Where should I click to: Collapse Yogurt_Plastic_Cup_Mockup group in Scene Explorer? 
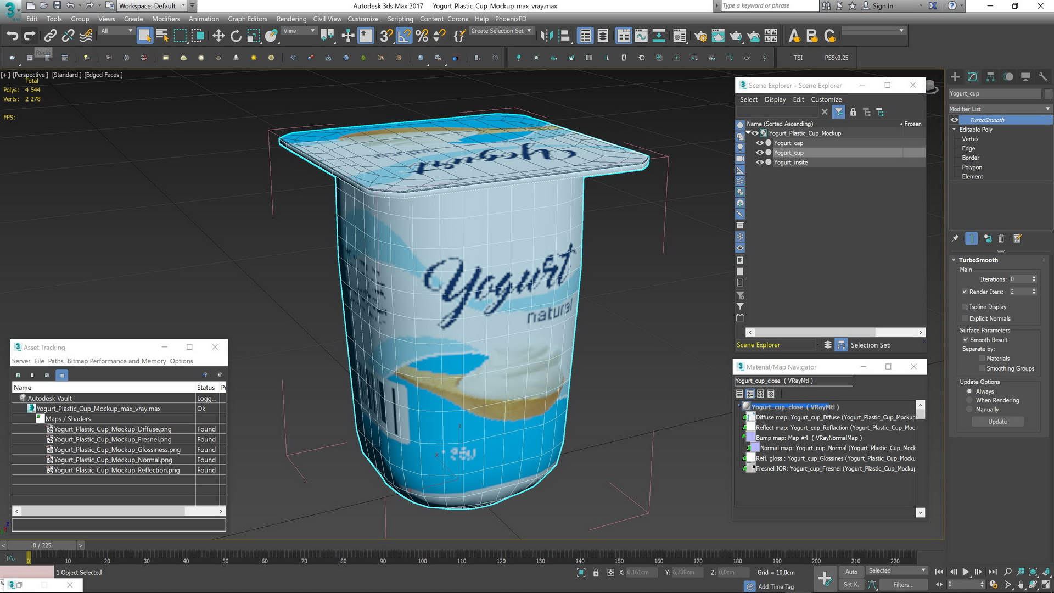748,133
